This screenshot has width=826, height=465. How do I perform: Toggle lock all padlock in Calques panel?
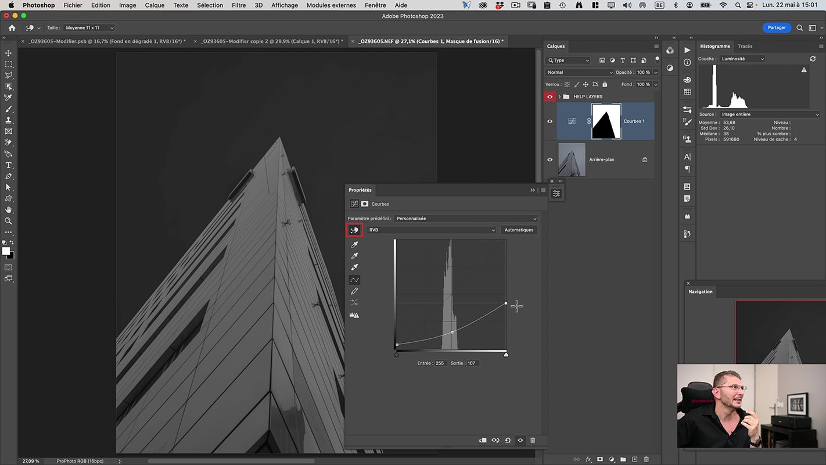coord(604,84)
